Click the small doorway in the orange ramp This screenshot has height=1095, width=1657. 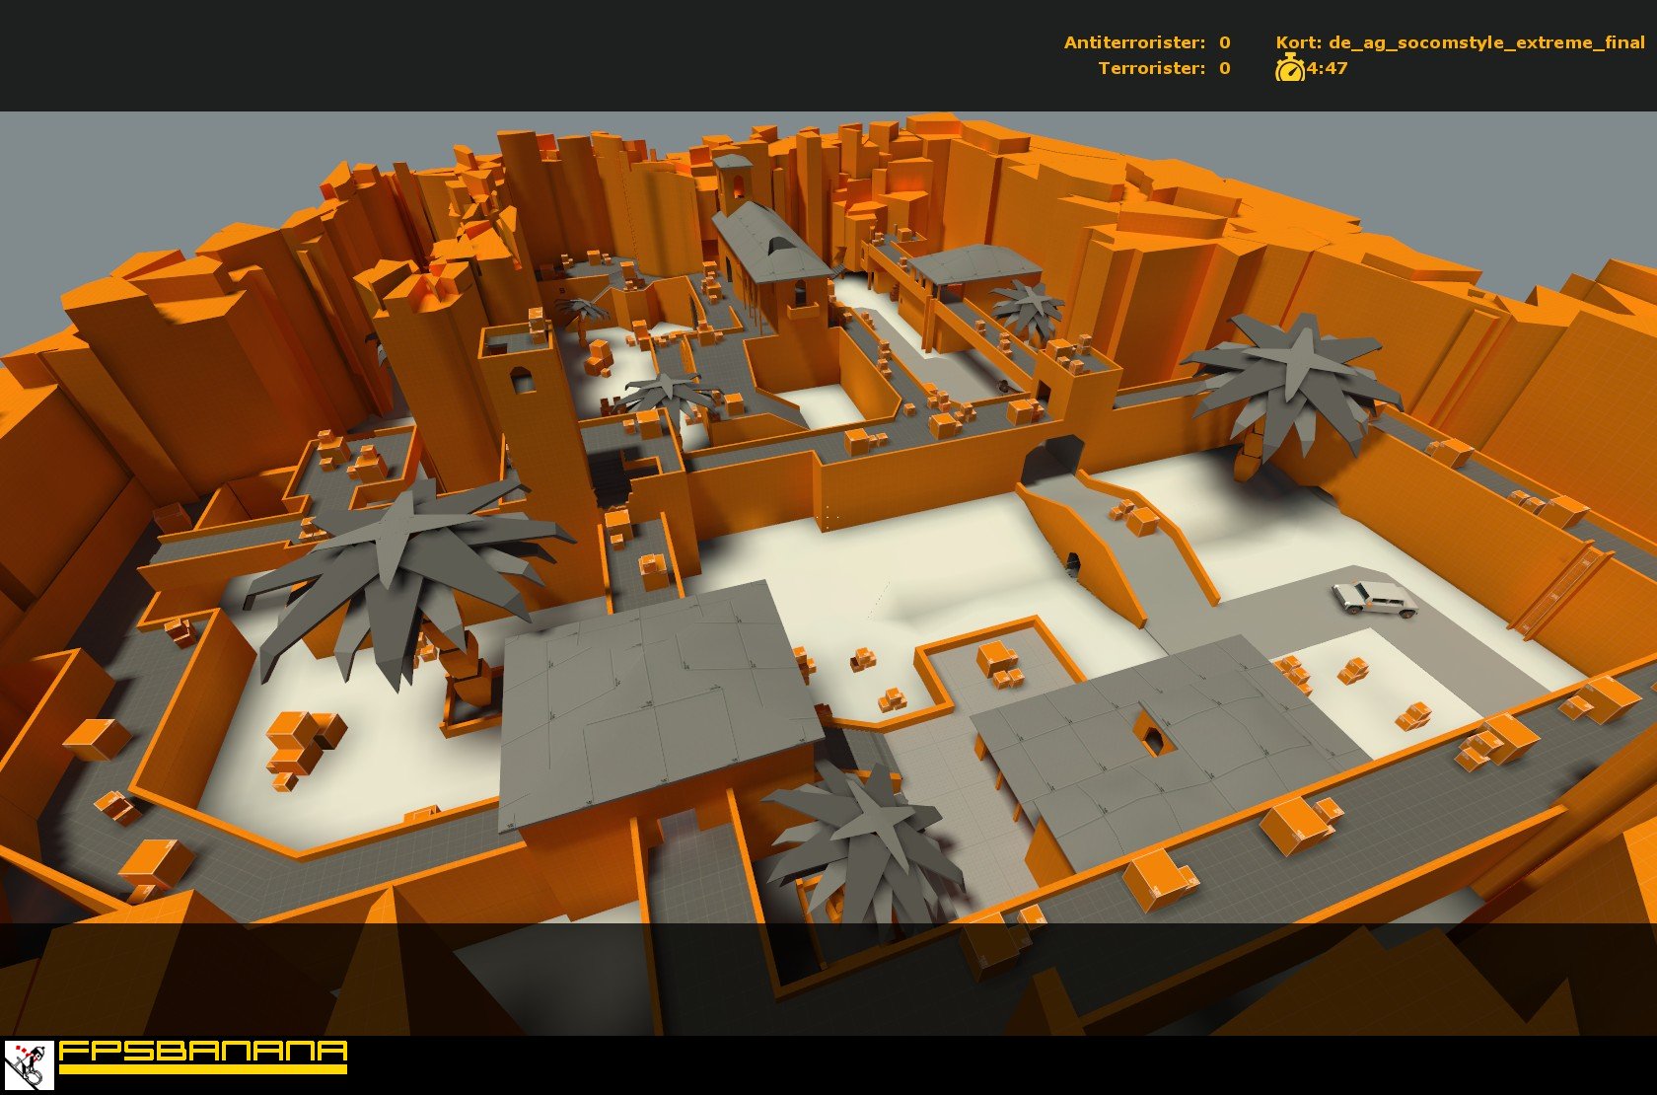tap(1072, 563)
